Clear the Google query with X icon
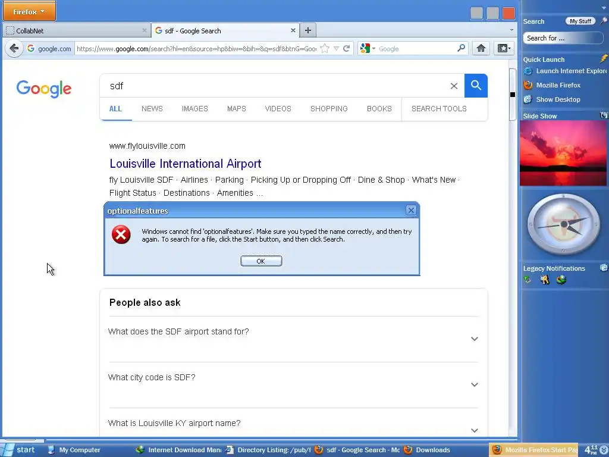The width and height of the screenshot is (609, 457). (454, 86)
